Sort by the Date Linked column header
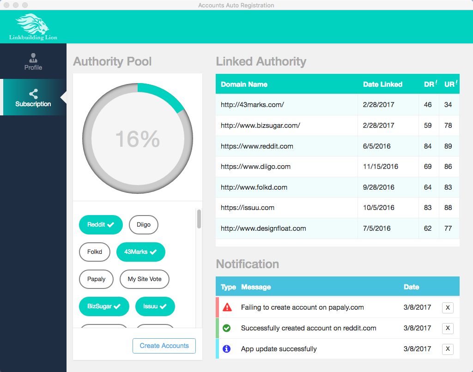 pyautogui.click(x=382, y=84)
